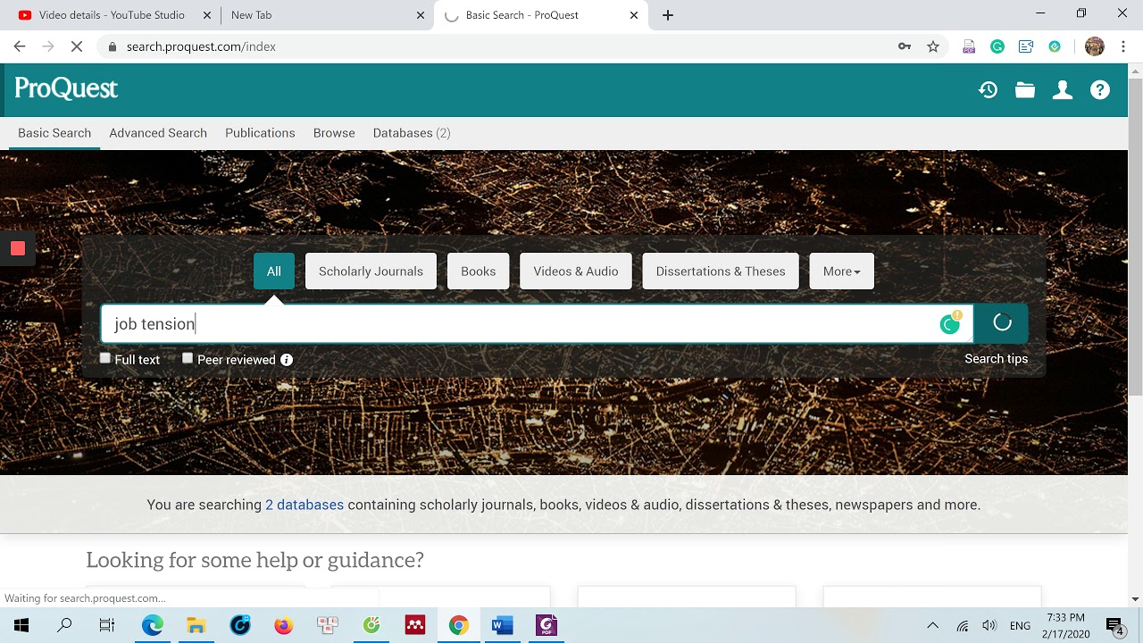1143x643 pixels.
Task: Open Chrome profile avatar
Action: coord(1095,46)
